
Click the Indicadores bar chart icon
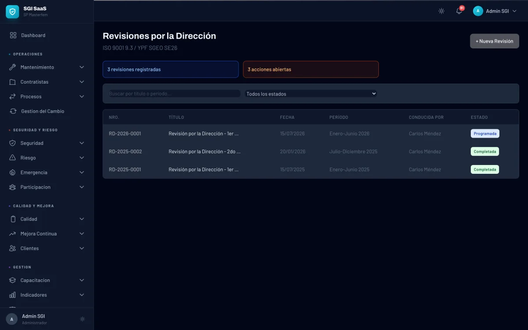coord(13,295)
